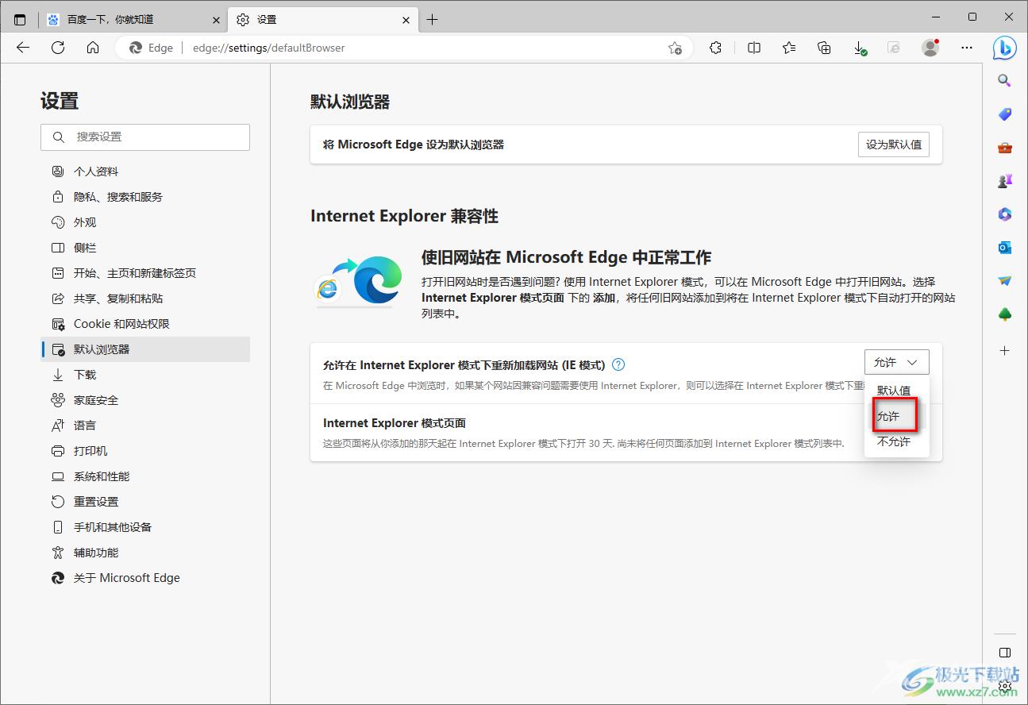The width and height of the screenshot is (1028, 705).
Task: Open 下载 settings section
Action: (x=145, y=375)
